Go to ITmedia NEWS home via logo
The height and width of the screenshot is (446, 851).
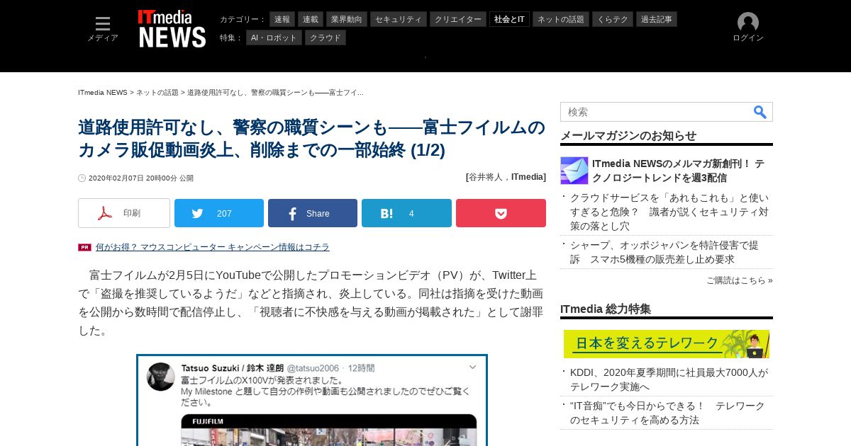click(x=172, y=29)
